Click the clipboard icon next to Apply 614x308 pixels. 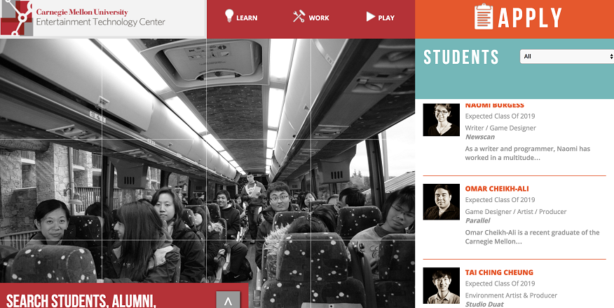click(x=484, y=16)
